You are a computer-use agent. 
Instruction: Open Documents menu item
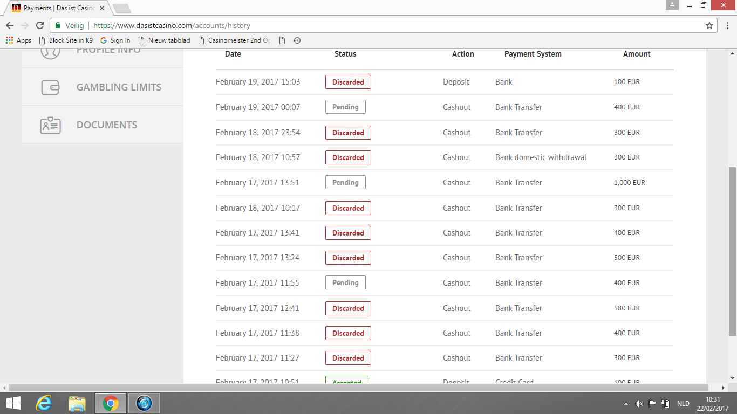(x=103, y=125)
